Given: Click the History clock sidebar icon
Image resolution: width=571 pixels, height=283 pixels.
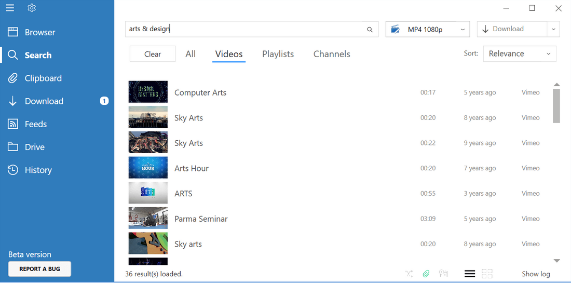Looking at the screenshot, I should point(13,170).
